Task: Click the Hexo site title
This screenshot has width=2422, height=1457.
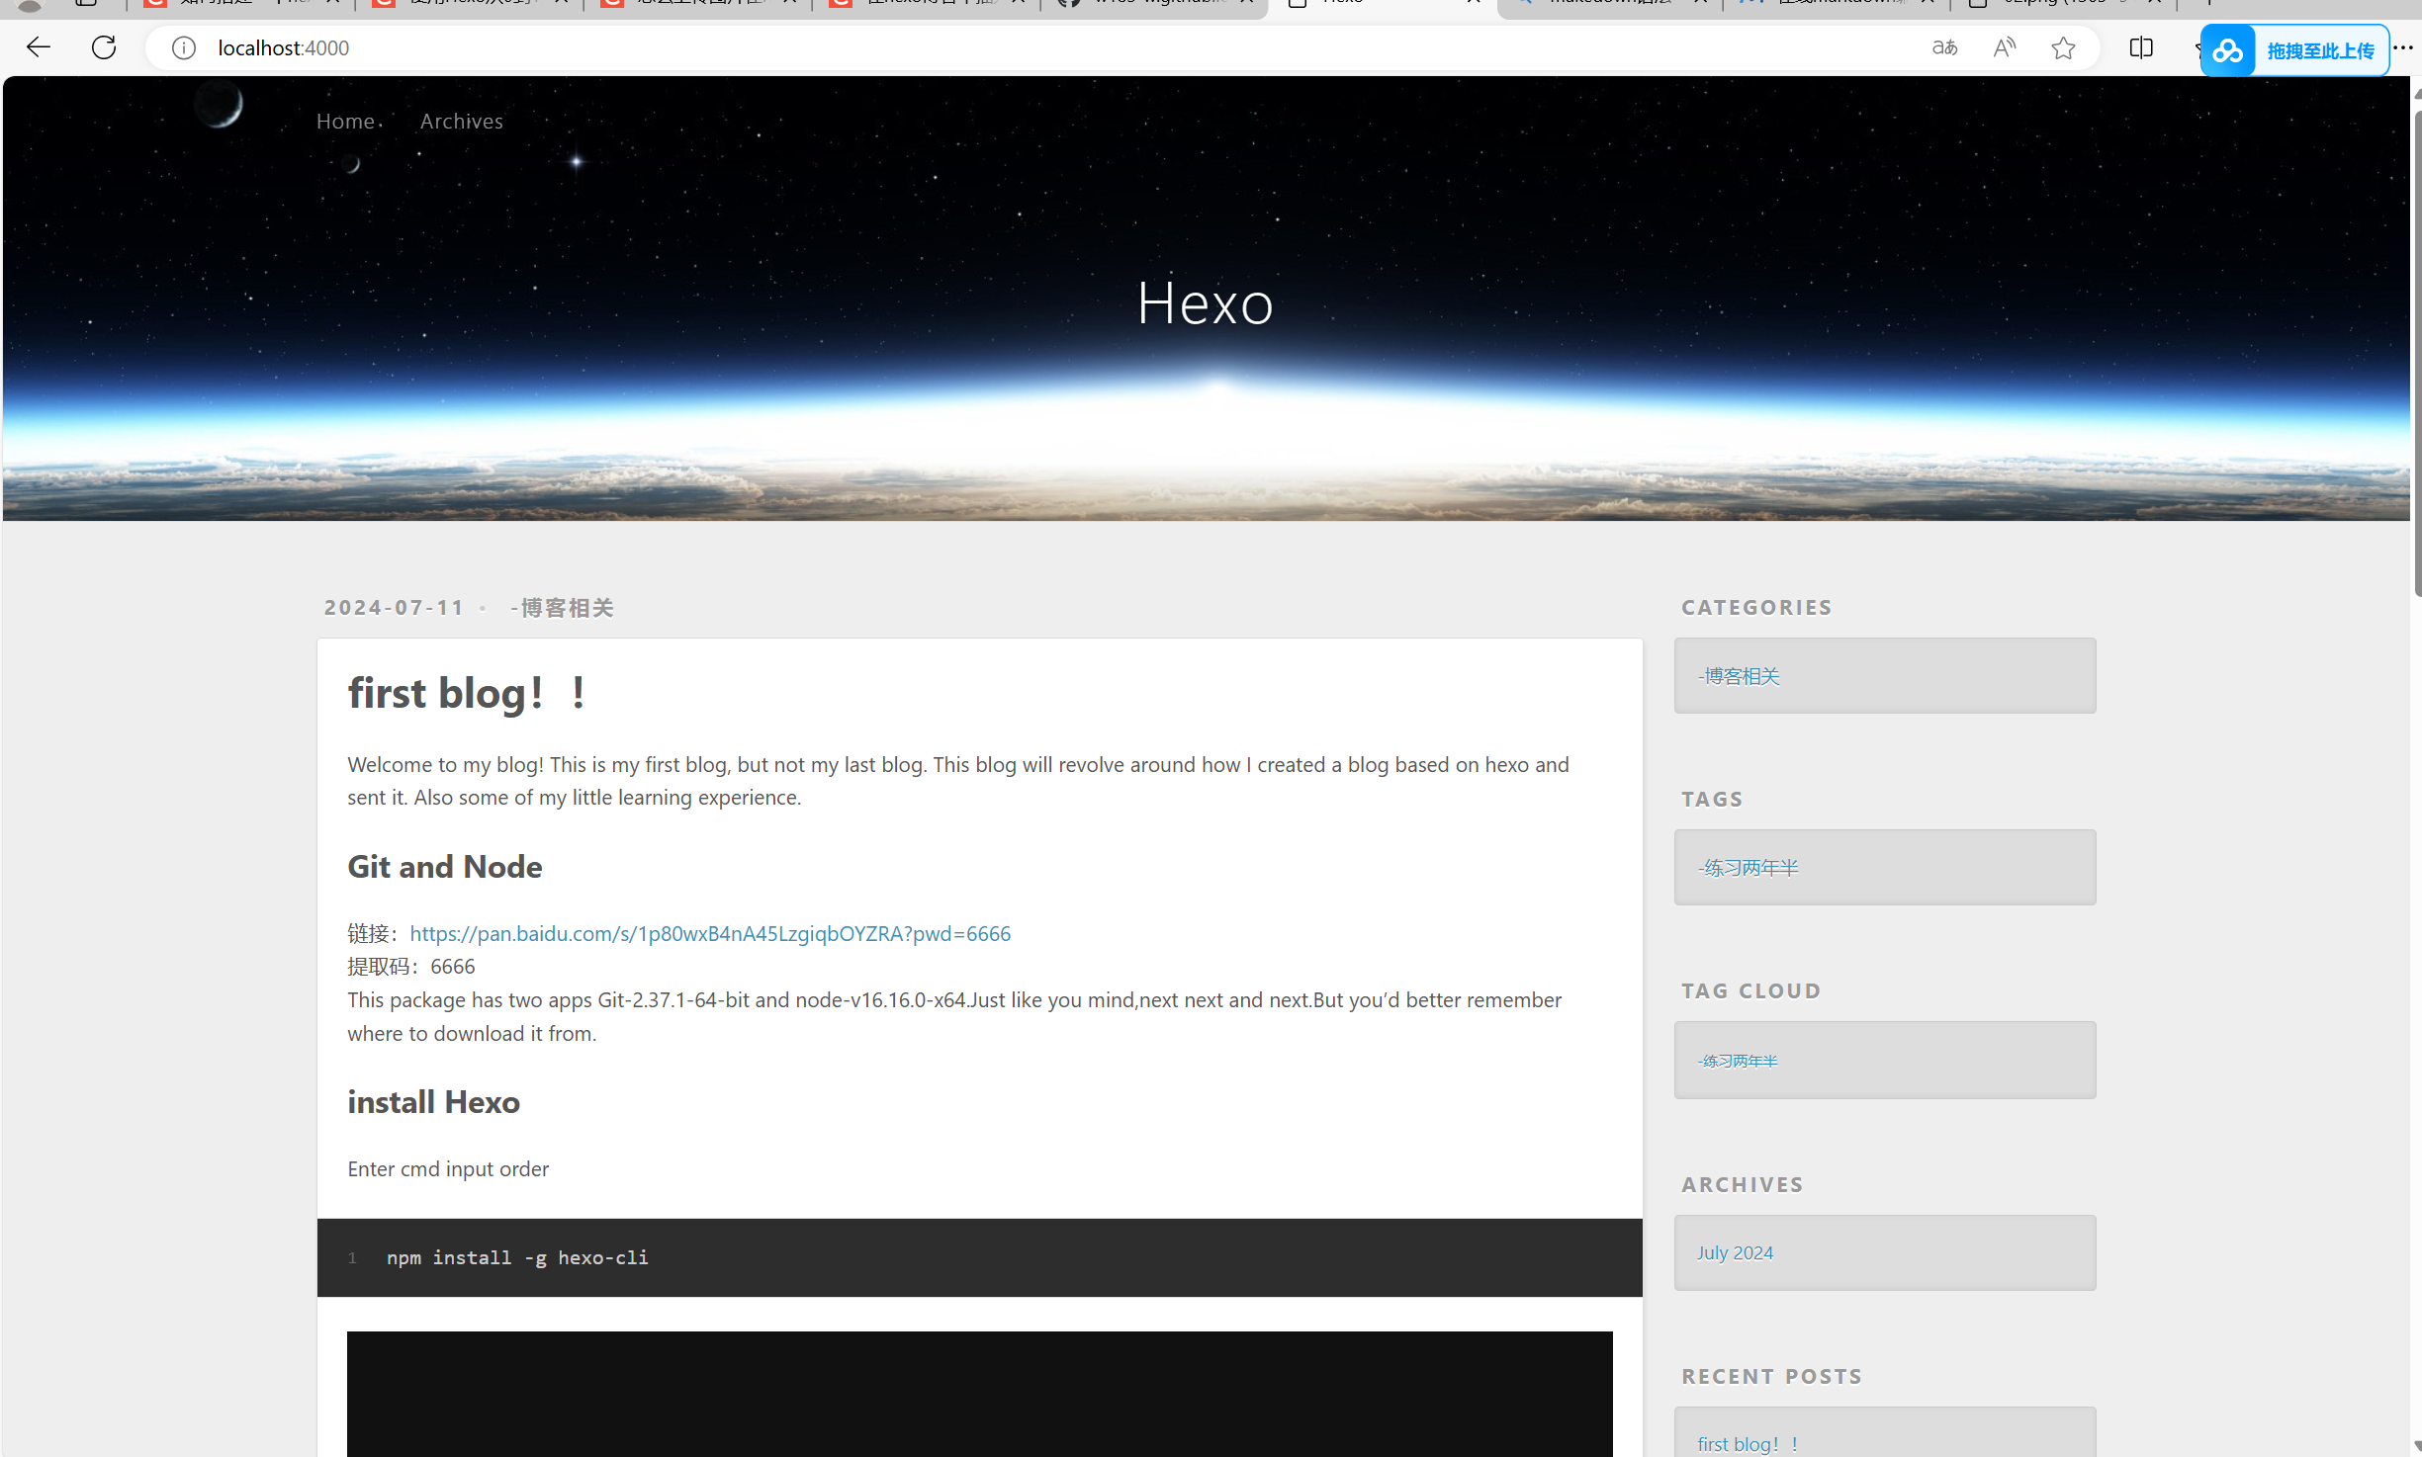Action: click(x=1205, y=302)
